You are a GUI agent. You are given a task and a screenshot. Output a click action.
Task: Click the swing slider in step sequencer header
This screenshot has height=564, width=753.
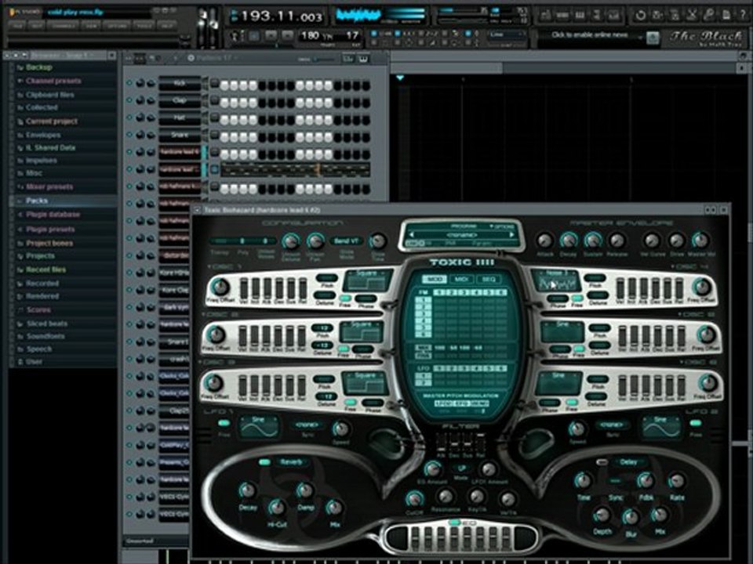click(x=324, y=59)
